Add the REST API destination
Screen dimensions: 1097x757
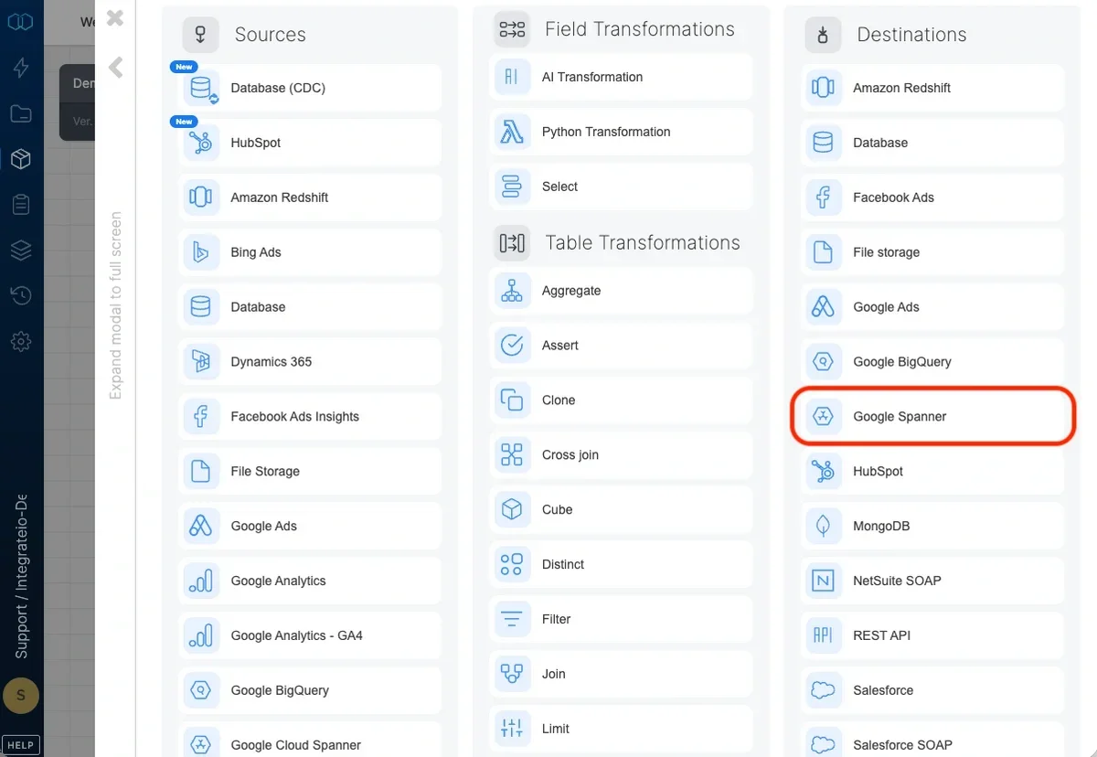932,636
